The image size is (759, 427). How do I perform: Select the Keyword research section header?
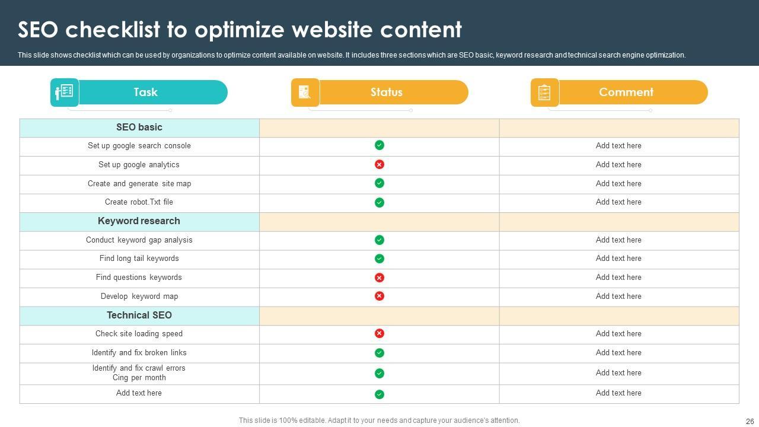pos(139,221)
